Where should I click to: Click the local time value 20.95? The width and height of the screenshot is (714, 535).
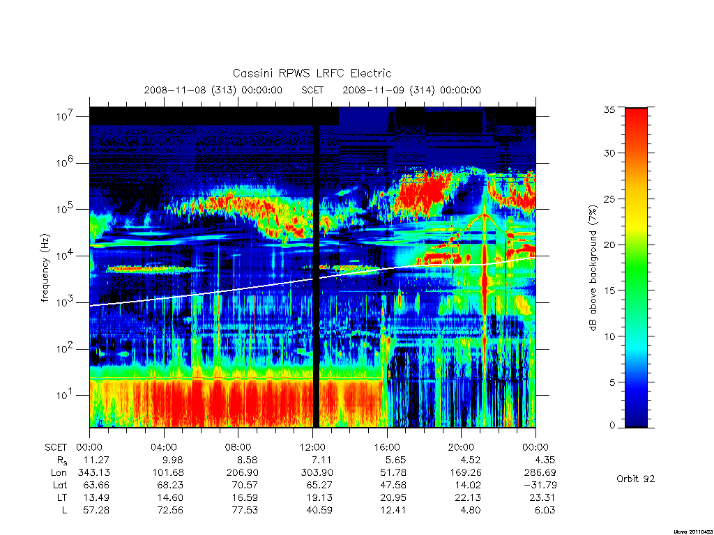tap(393, 497)
